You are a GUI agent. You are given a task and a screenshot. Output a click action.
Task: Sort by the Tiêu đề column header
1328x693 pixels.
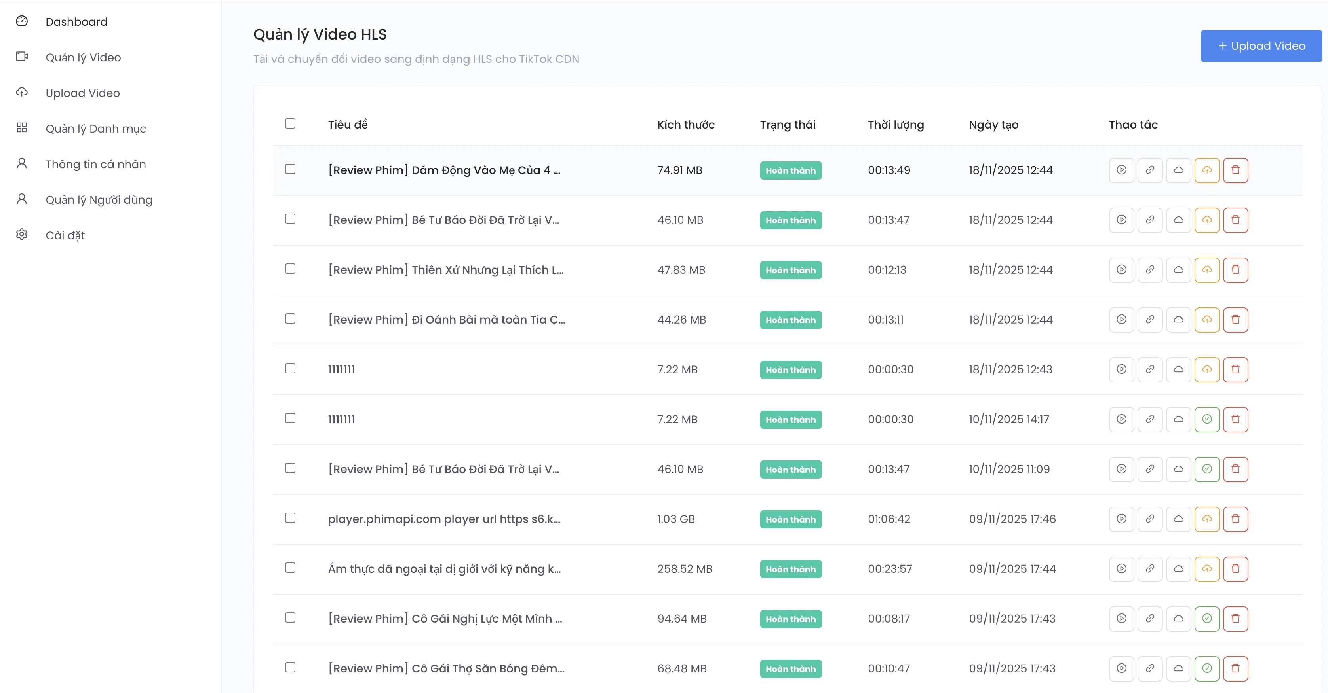click(x=348, y=124)
